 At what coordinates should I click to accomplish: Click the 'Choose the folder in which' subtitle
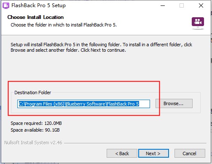pyautogui.click(x=64, y=25)
